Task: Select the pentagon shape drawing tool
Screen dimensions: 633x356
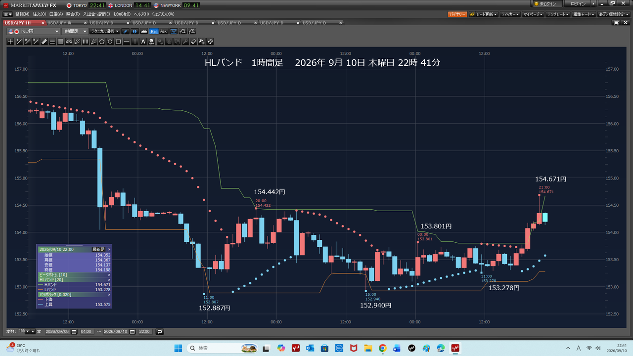Action: coord(101,42)
